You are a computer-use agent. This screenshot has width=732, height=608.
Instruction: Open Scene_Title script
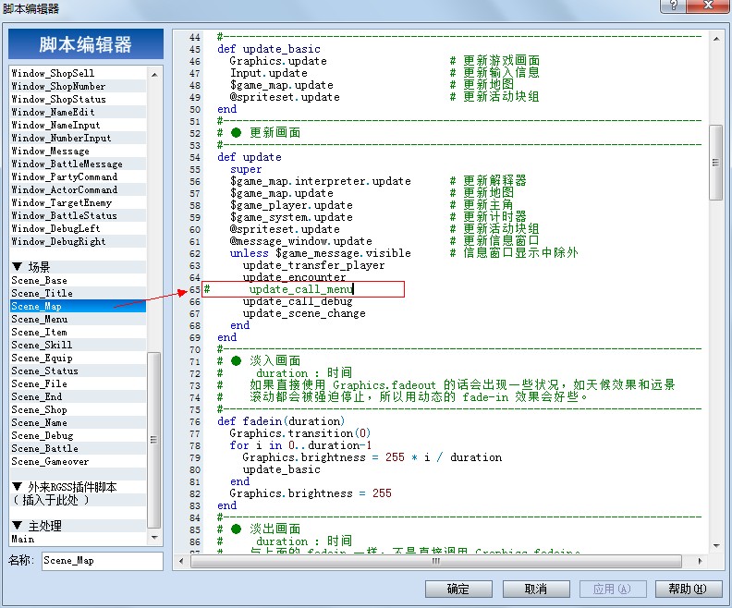(78, 294)
